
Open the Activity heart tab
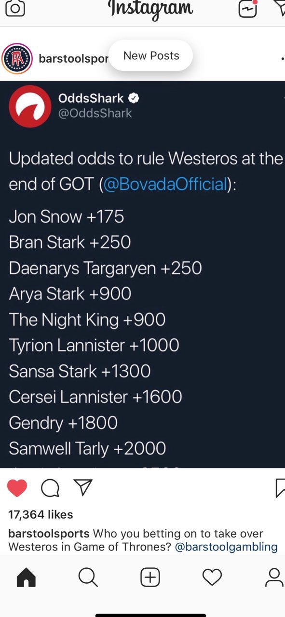[212, 577]
